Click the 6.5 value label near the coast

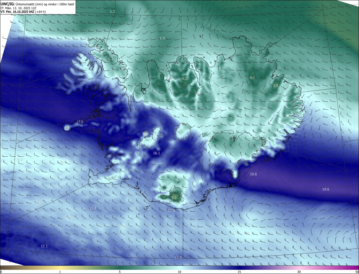[262, 142]
